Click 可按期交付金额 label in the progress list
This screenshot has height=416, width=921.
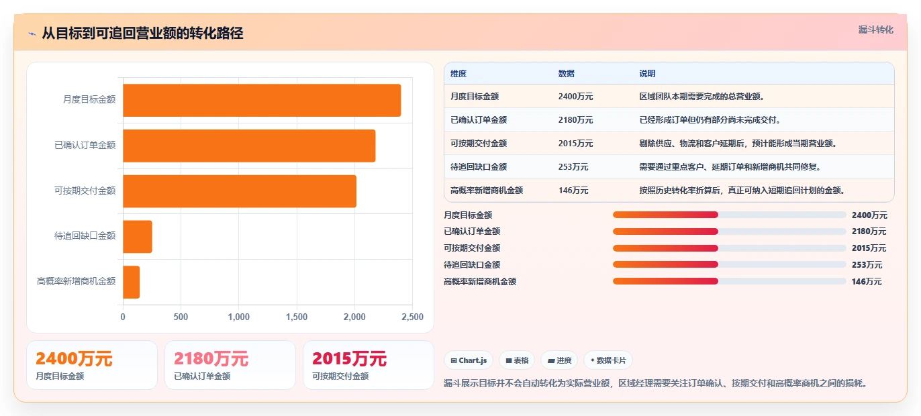click(x=472, y=248)
